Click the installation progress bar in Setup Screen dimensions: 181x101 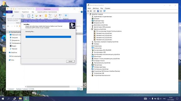coord(48,37)
